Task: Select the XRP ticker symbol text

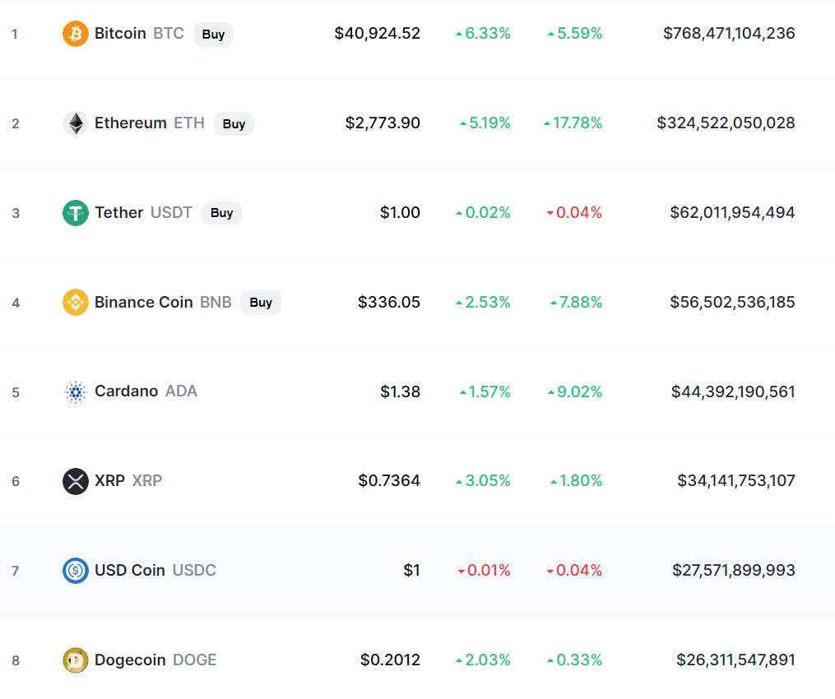Action: [147, 480]
